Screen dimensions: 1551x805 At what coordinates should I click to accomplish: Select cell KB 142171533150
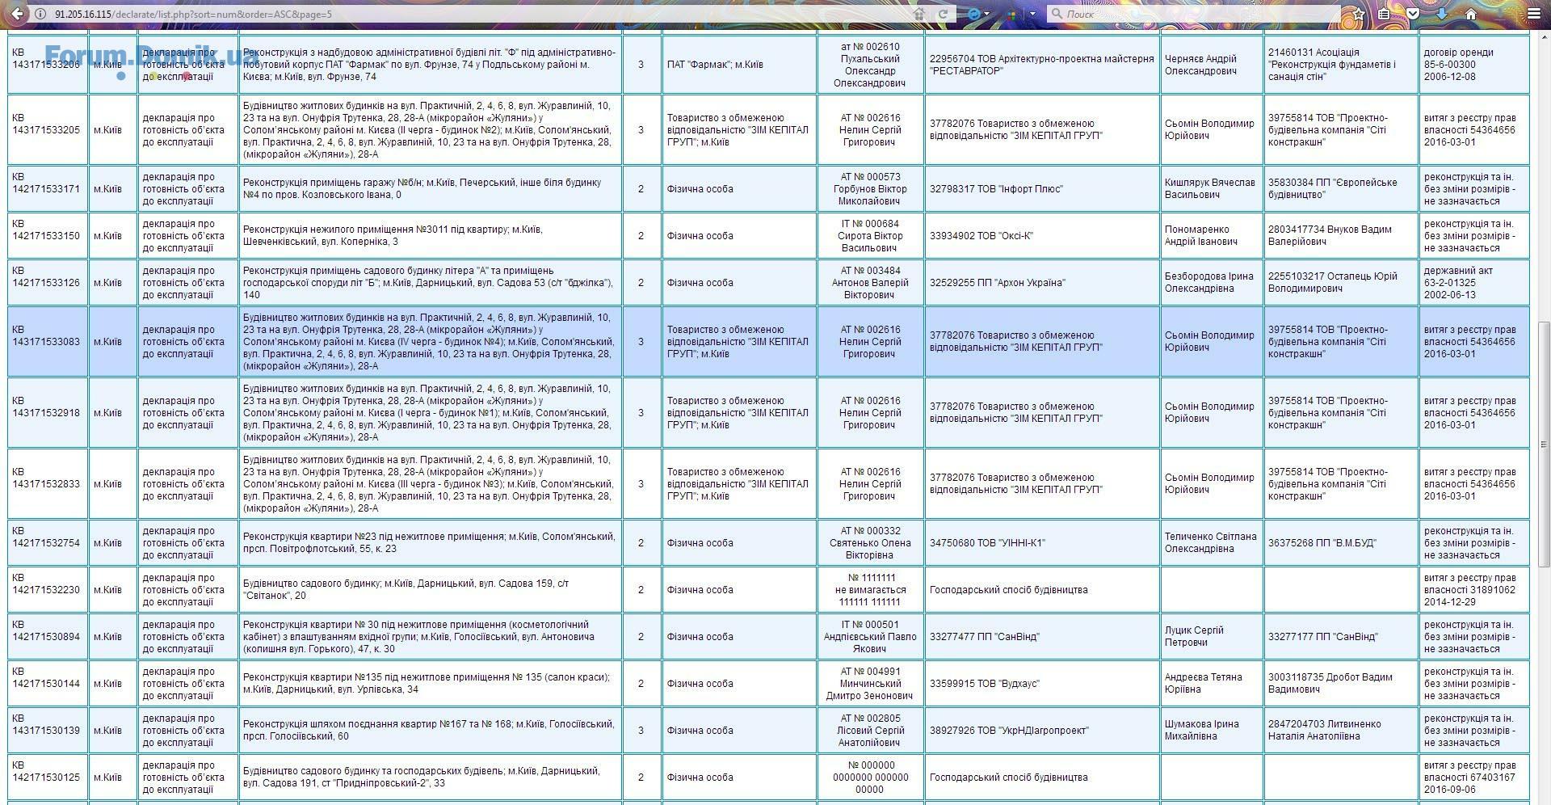click(x=48, y=236)
